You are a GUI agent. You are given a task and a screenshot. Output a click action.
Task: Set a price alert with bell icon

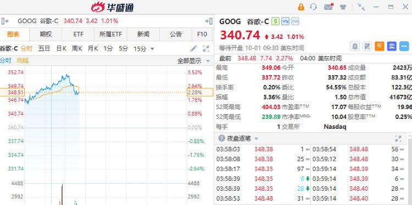(x=355, y=47)
